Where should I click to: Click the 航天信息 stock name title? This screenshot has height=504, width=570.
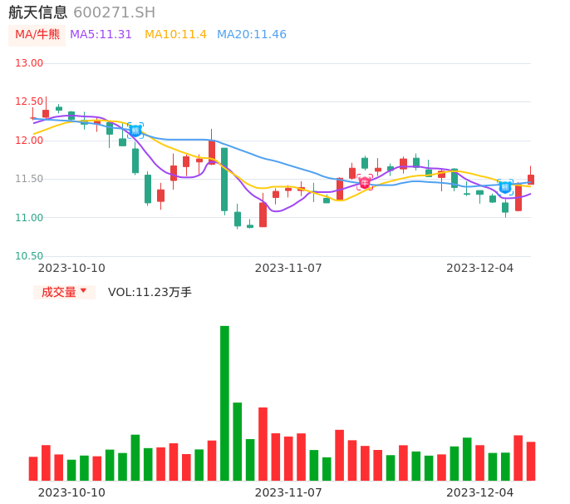[x=38, y=12]
